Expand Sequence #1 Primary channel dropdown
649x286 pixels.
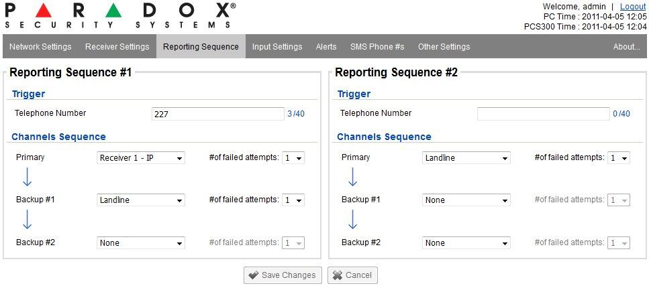141,158
